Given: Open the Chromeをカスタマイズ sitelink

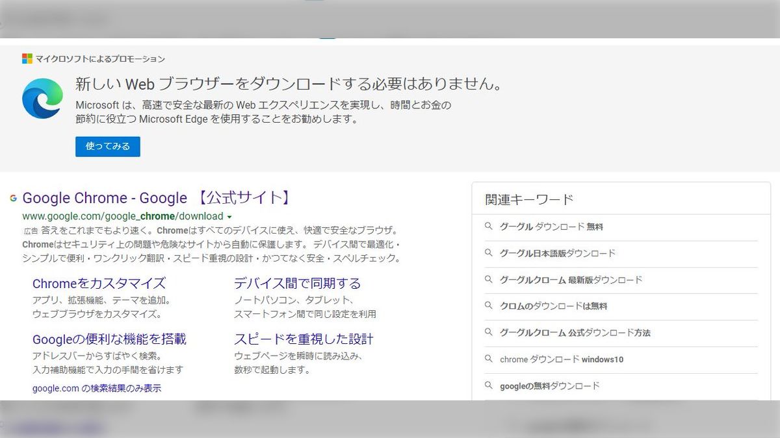Looking at the screenshot, I should [x=99, y=284].
